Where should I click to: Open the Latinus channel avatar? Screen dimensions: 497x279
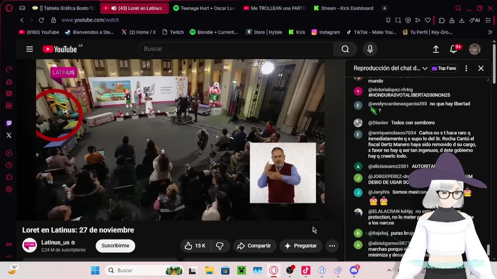[30, 246]
